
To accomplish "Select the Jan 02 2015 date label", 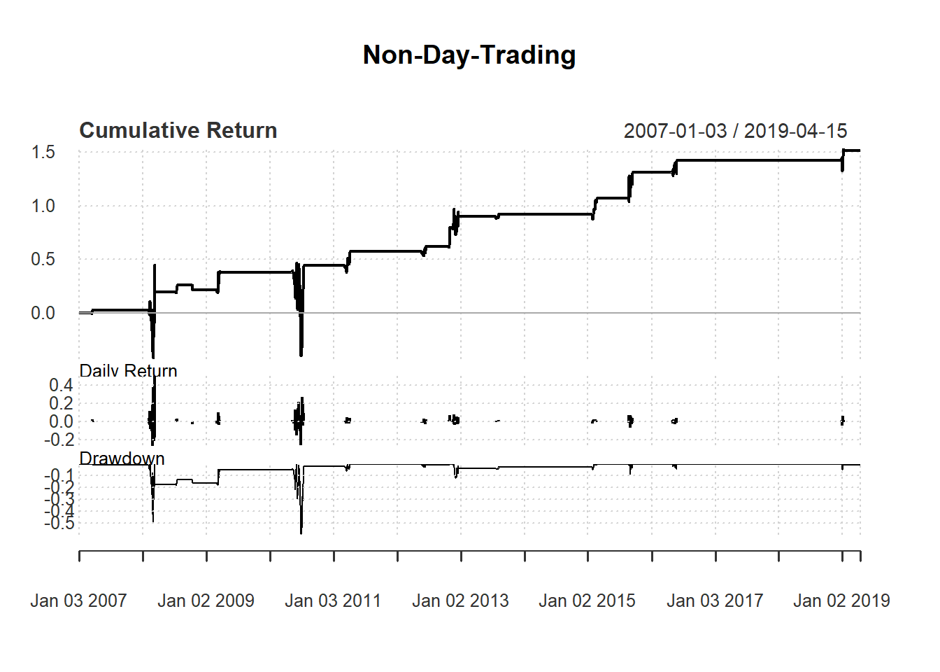I will pos(587,601).
